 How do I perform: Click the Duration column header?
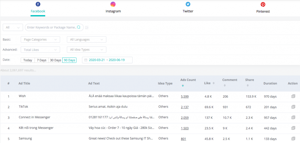pos(270,83)
